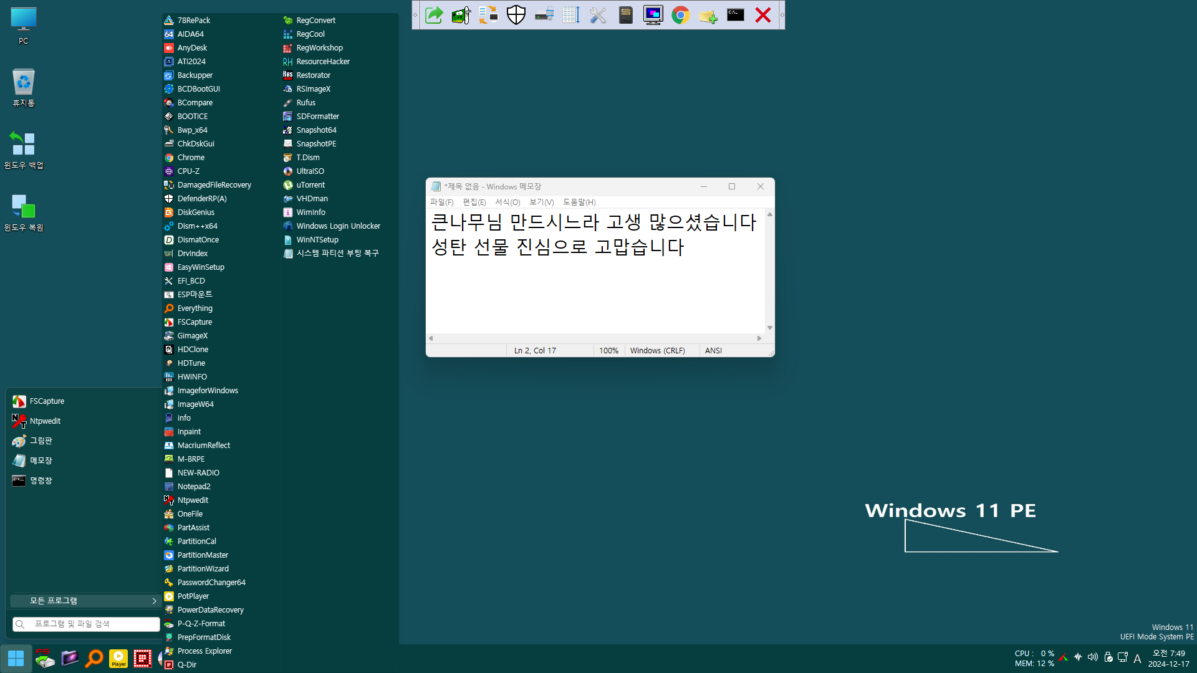Click the shield icon in top toolbar
The height and width of the screenshot is (673, 1197).
pyautogui.click(x=516, y=15)
